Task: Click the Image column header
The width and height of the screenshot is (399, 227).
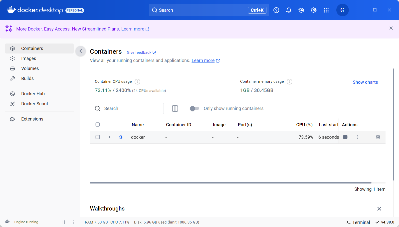Action: coord(219,125)
